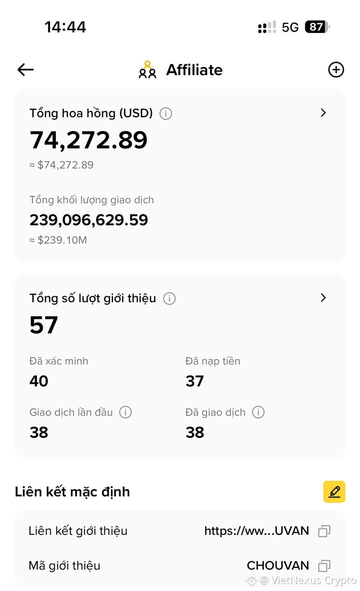Image resolution: width=360 pixels, height=591 pixels.
Task: Expand Tổng số lượt giới thiệu chevron
Action: (x=323, y=298)
